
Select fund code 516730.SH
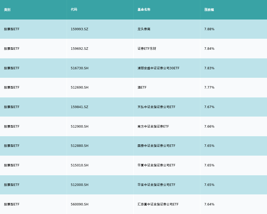tap(80, 68)
